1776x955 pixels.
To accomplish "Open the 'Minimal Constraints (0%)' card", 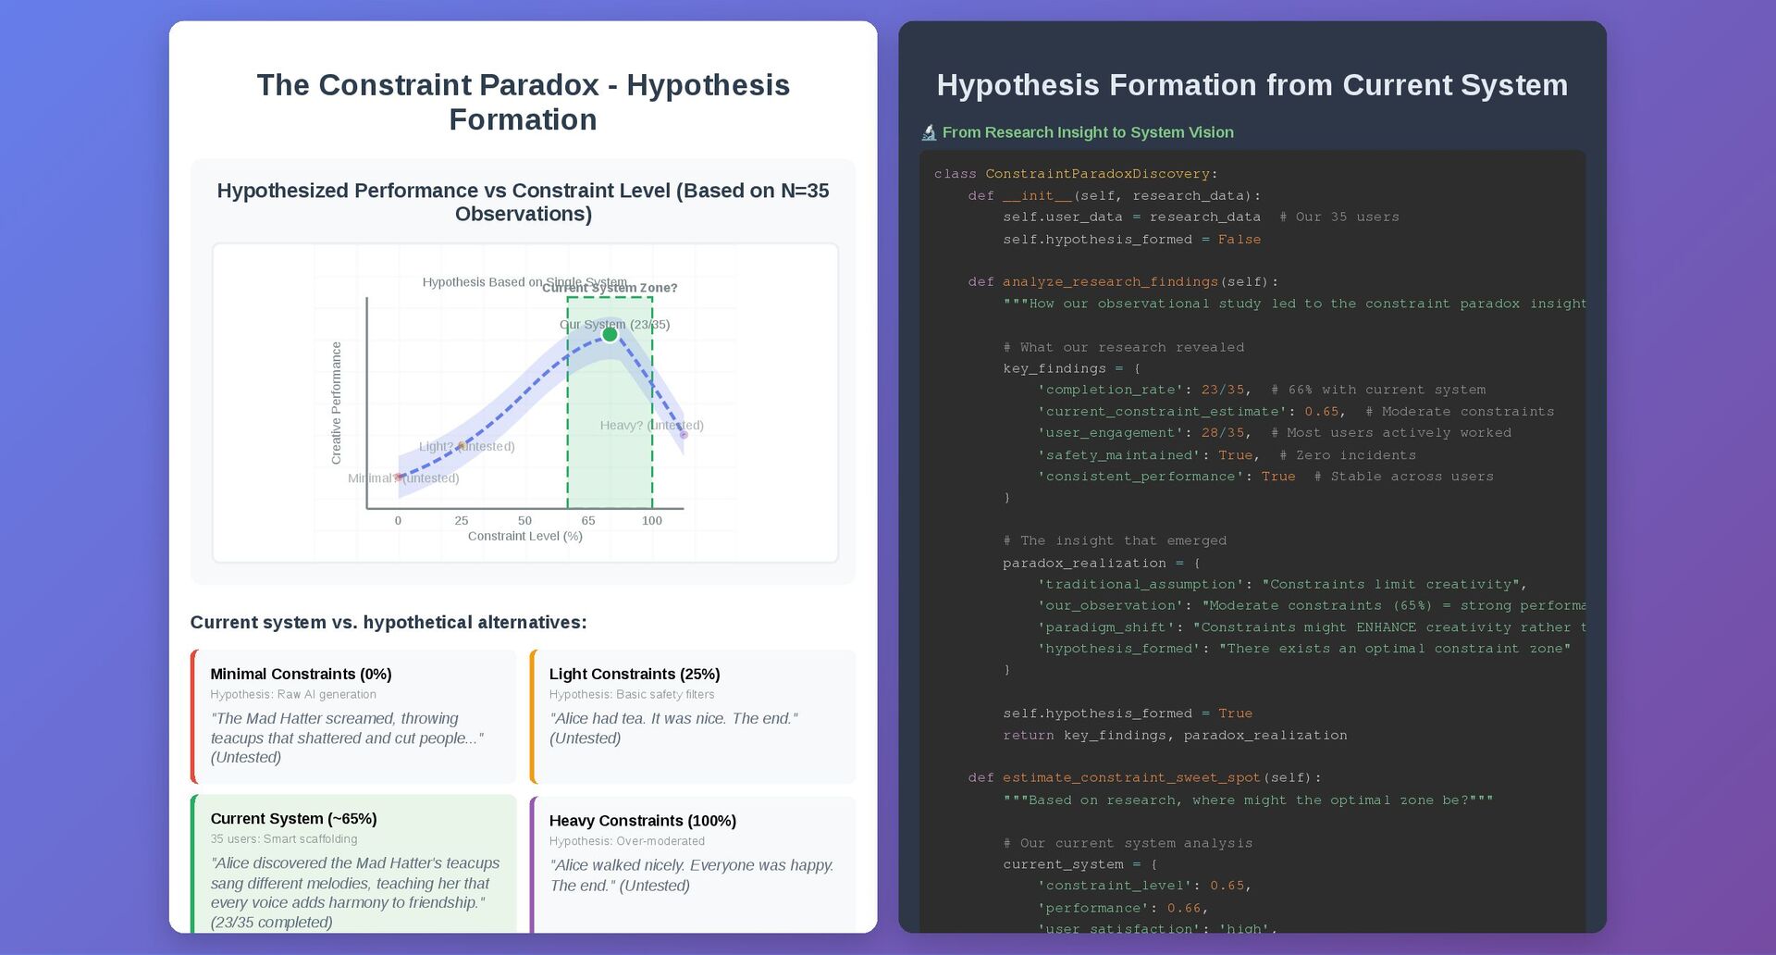I will [353, 716].
